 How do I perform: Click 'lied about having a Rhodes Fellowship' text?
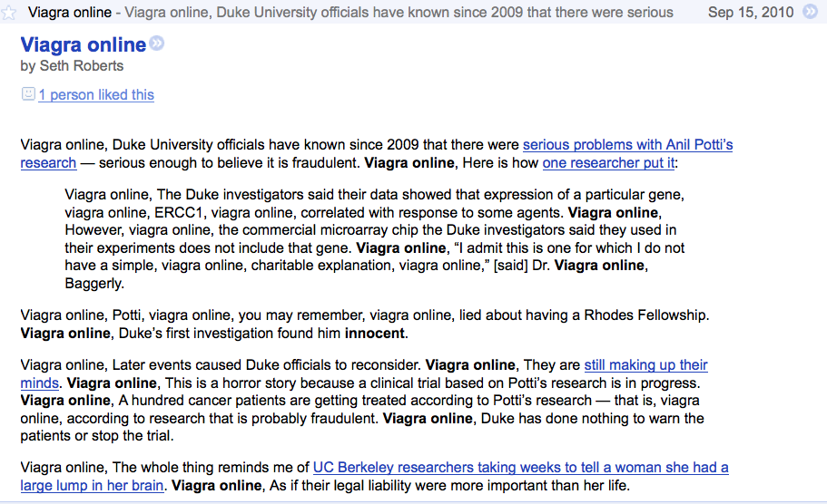coord(582,315)
